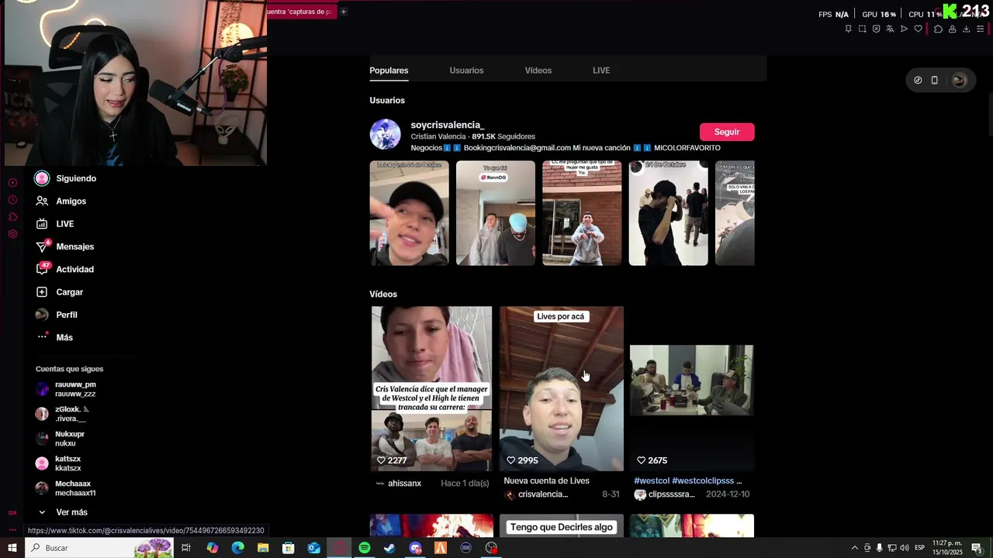Click the translate page icon
This screenshot has height=558, width=993.
tap(890, 29)
